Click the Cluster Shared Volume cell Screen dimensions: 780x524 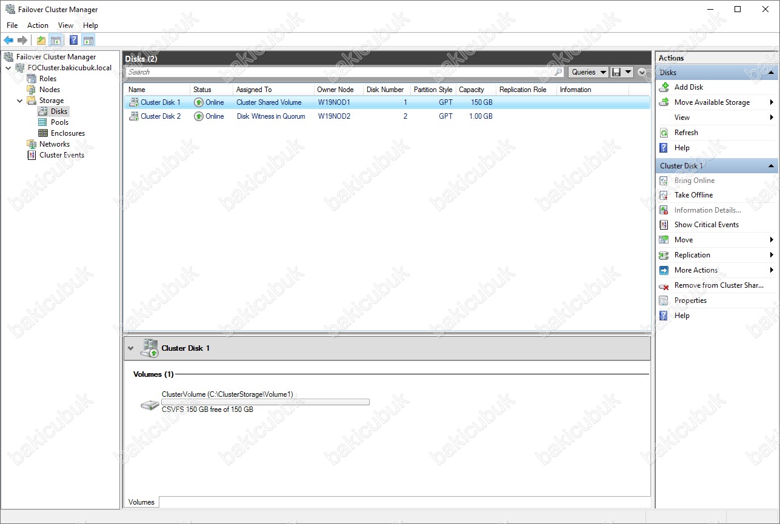click(x=268, y=102)
